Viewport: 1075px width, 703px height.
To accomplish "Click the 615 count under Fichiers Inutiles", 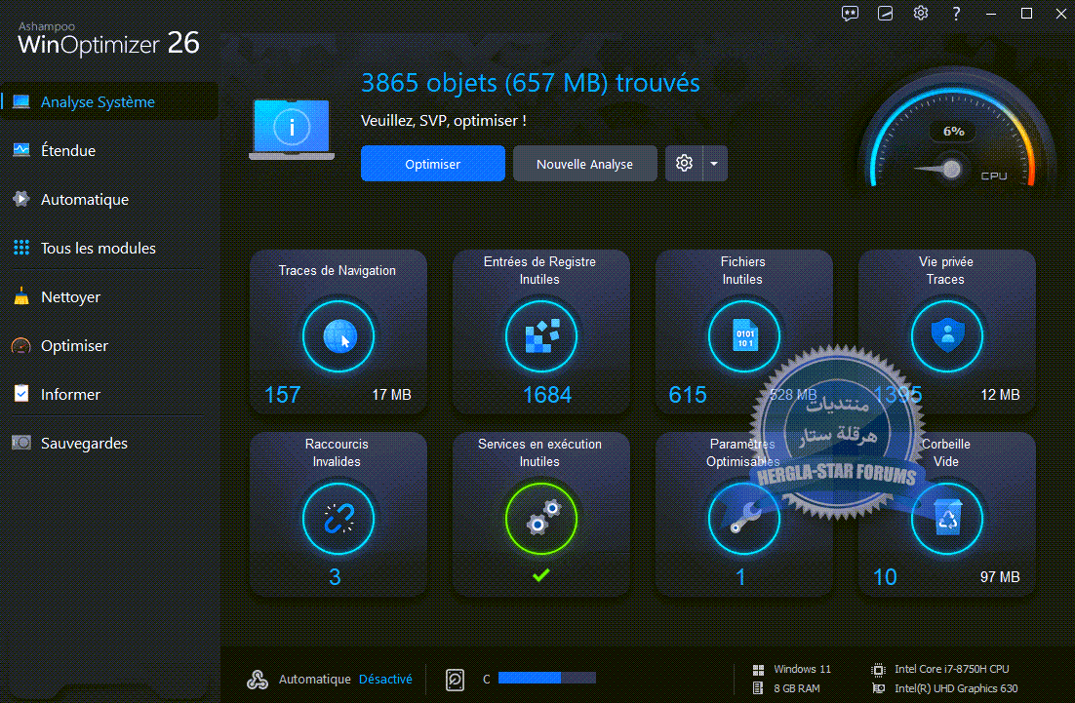I will tap(688, 395).
